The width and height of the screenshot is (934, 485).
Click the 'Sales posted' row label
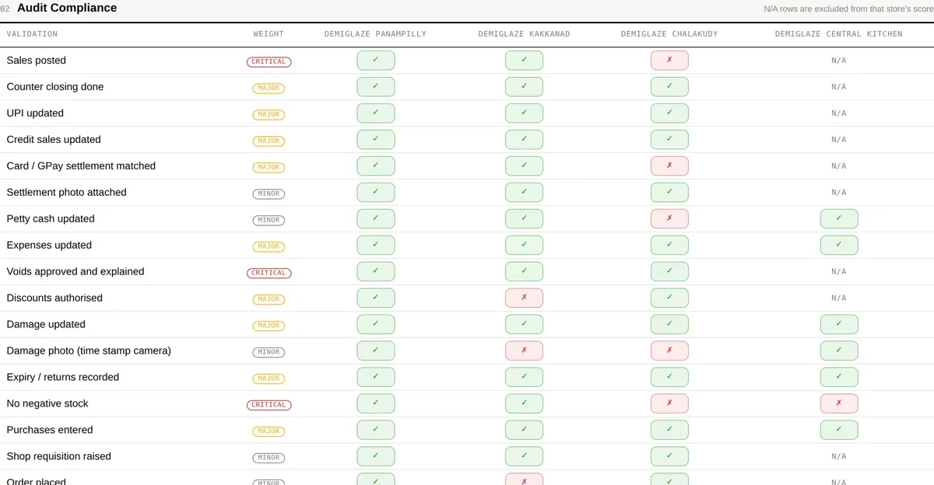[x=37, y=61]
